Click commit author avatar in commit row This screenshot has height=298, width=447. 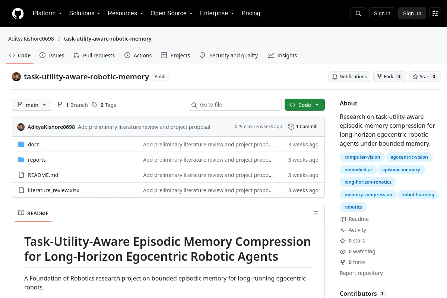(x=21, y=127)
